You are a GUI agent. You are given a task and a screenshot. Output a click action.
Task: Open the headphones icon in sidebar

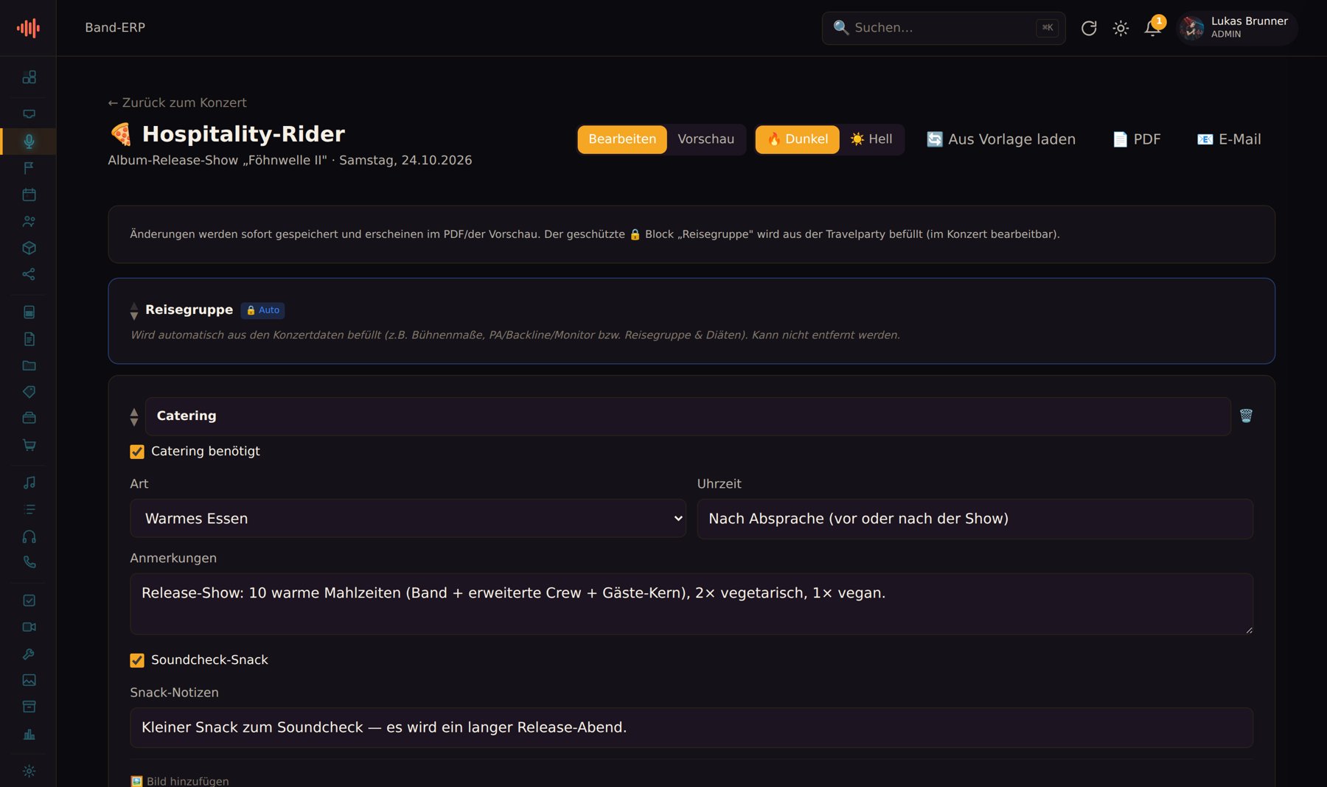29,536
